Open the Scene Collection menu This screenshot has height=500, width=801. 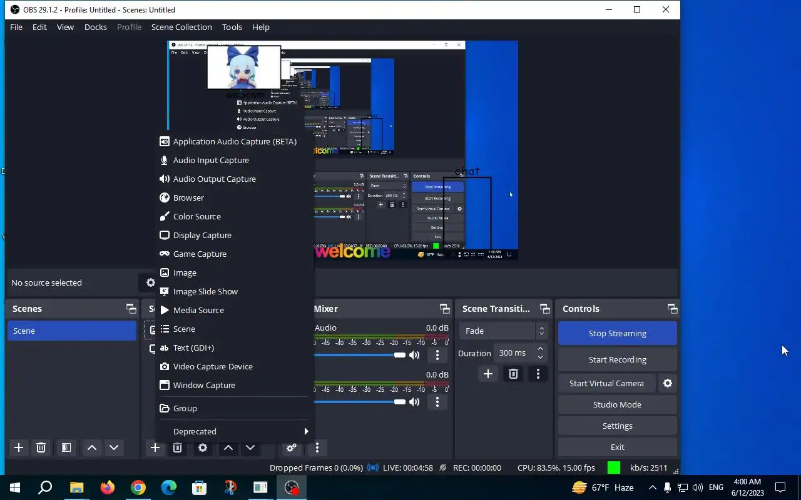pyautogui.click(x=181, y=27)
